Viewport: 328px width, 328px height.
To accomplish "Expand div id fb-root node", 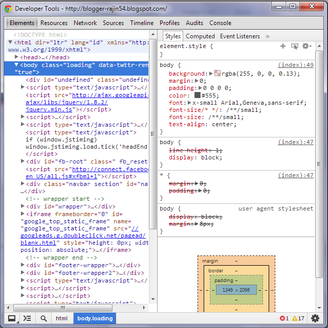I will 23,161.
